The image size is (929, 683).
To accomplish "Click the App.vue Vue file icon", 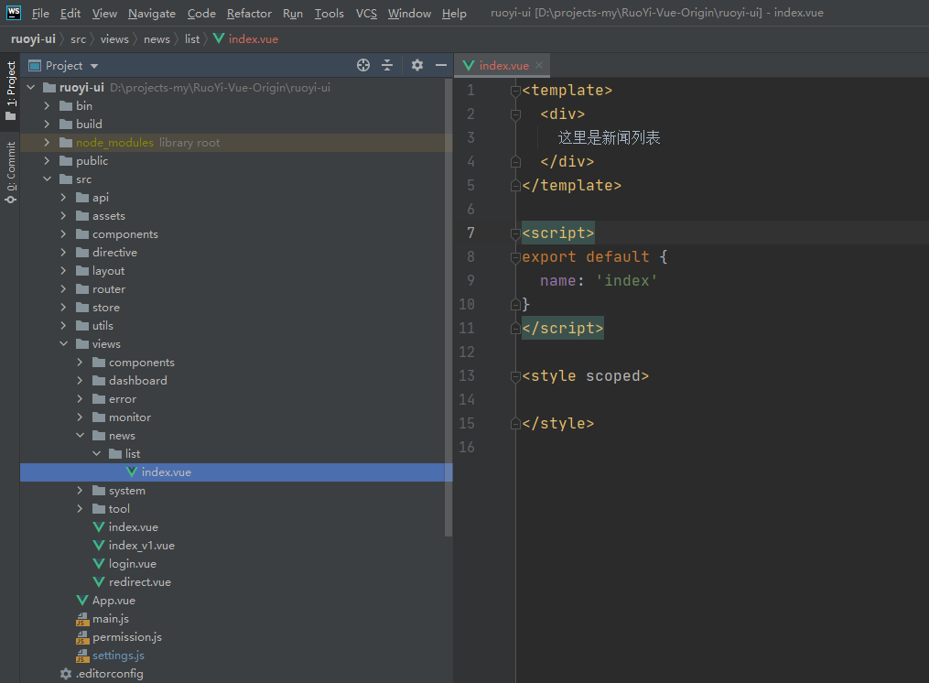I will [x=82, y=601].
